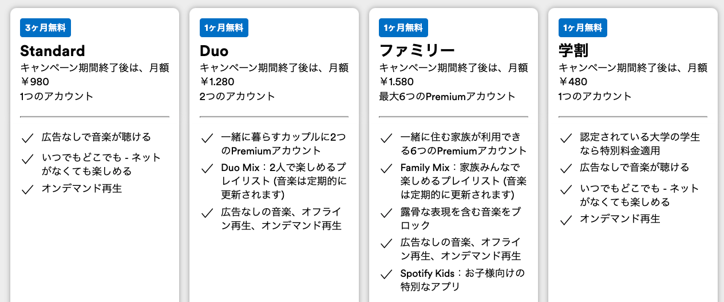Click the ￥480 student price text
The image size is (724, 302).
[573, 82]
